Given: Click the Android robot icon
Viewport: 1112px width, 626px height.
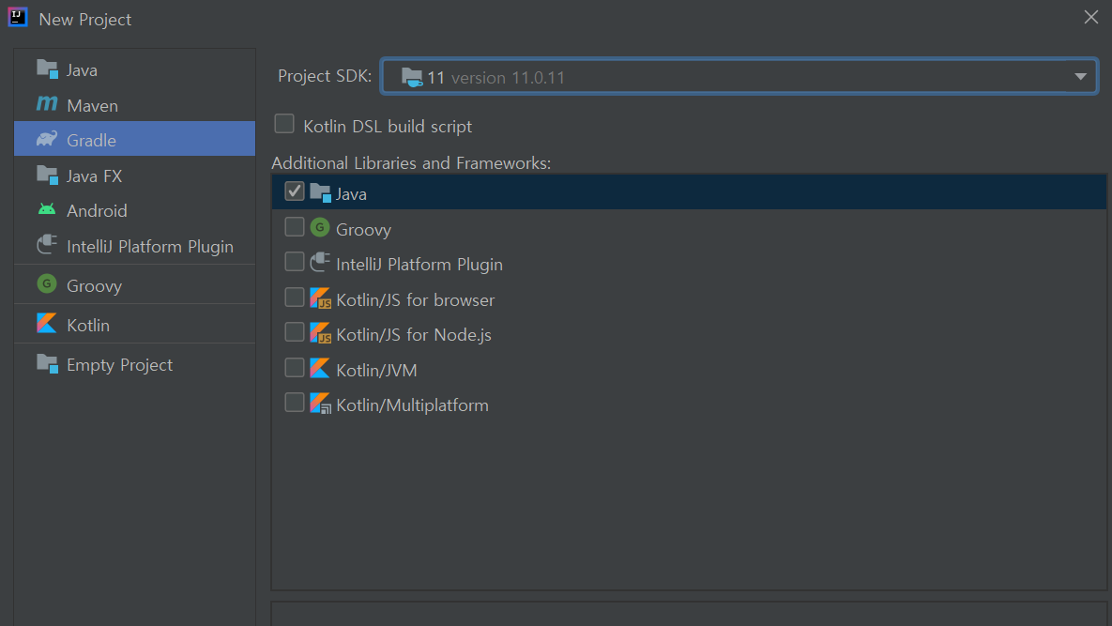Looking at the screenshot, I should [x=47, y=209].
